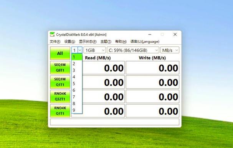Image resolution: width=233 pixels, height=148 pixels.
Task: Click the empty comment field at bottom
Action: (114, 122)
